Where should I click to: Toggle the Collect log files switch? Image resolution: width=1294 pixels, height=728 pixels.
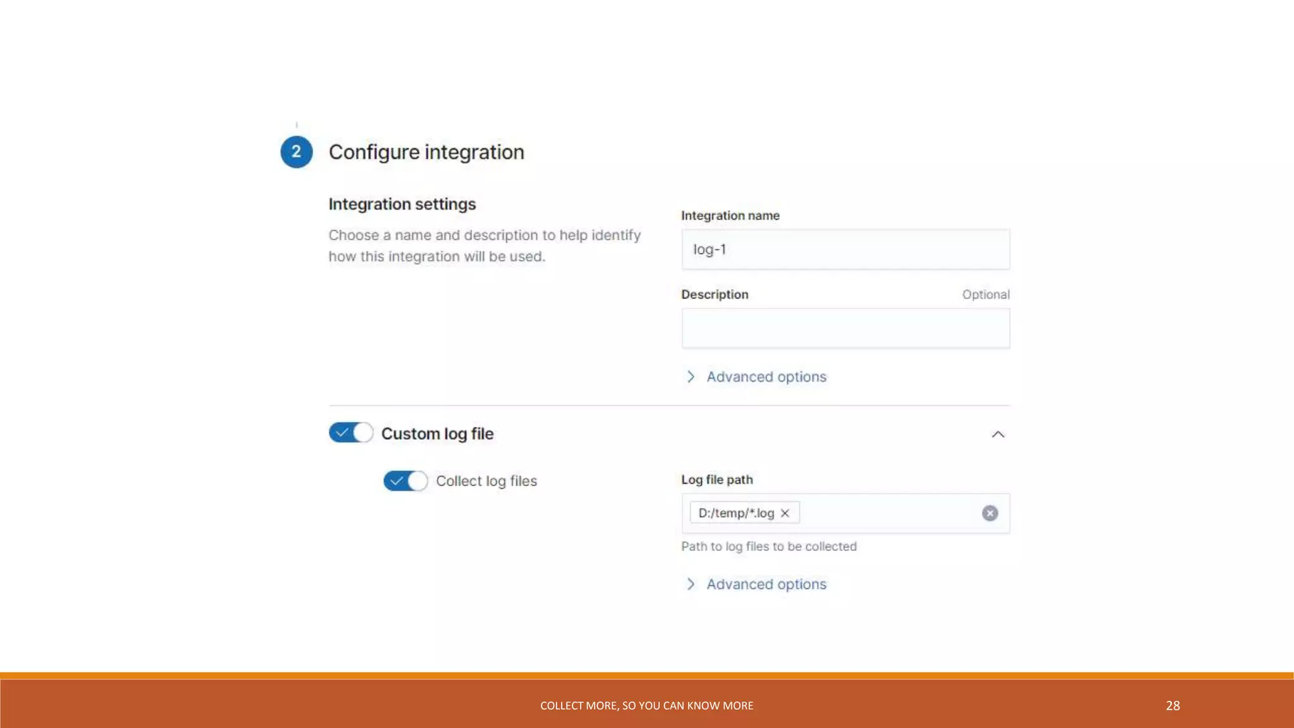[x=406, y=481]
